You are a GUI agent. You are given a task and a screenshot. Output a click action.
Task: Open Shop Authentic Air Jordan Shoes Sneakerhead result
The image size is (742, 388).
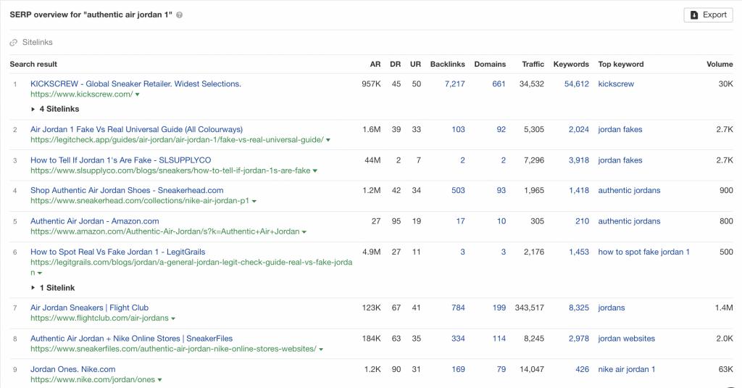tap(127, 191)
